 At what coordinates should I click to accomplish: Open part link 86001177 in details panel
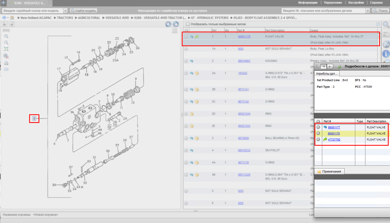334,127
